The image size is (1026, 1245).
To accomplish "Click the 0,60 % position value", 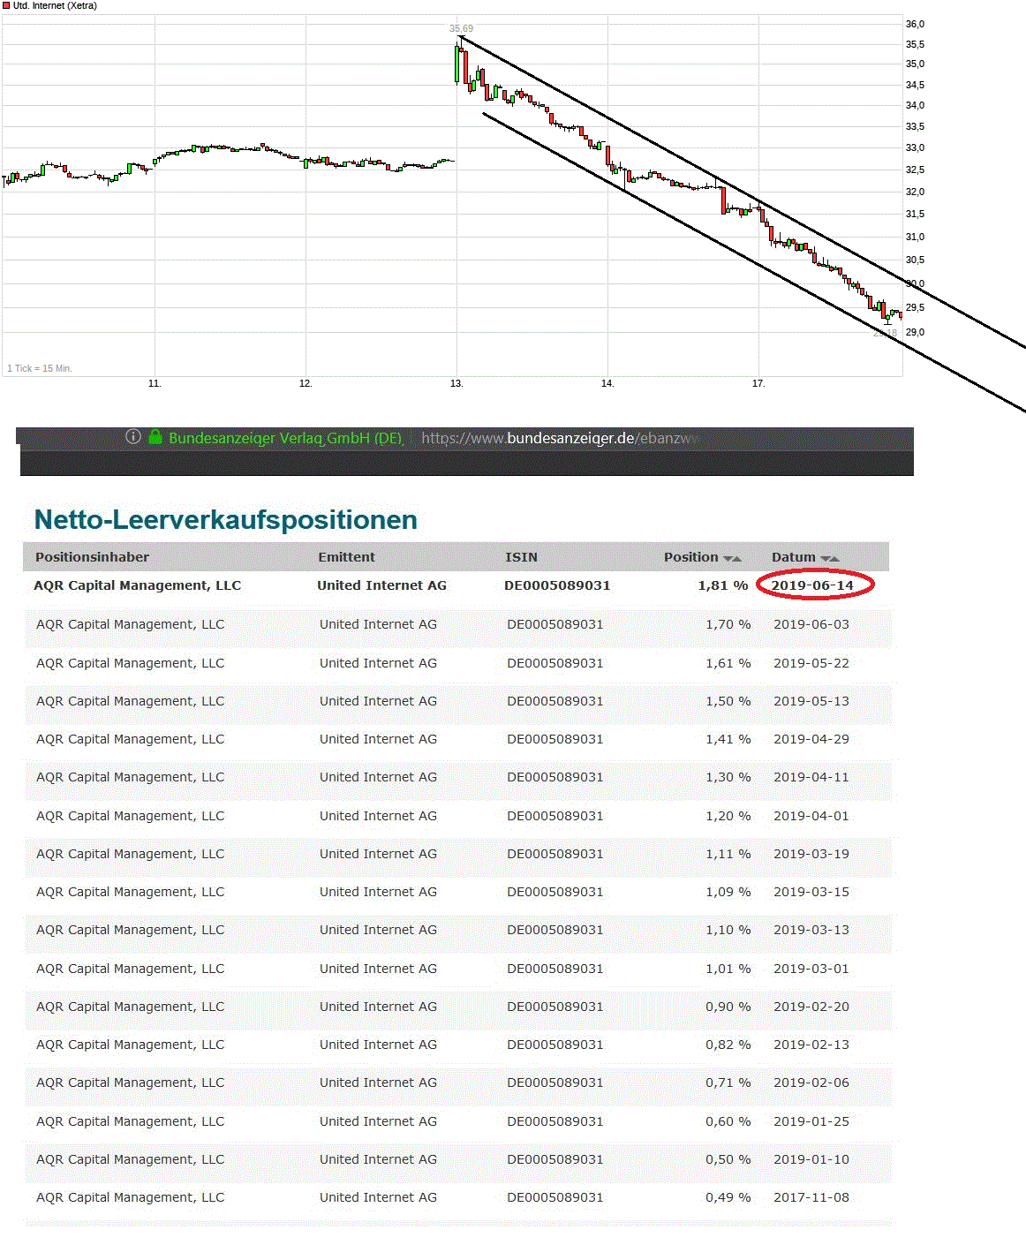I will pyautogui.click(x=728, y=1121).
